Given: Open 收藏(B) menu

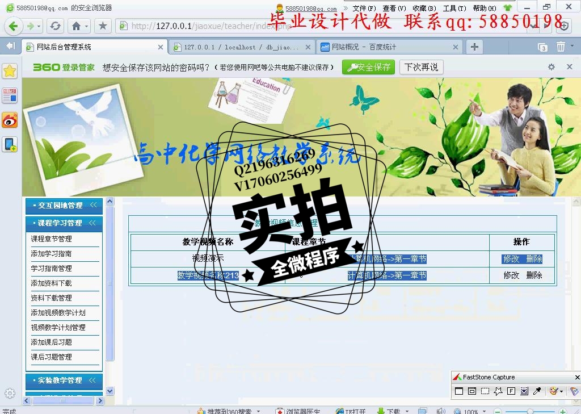Looking at the screenshot, I should coord(424,8).
